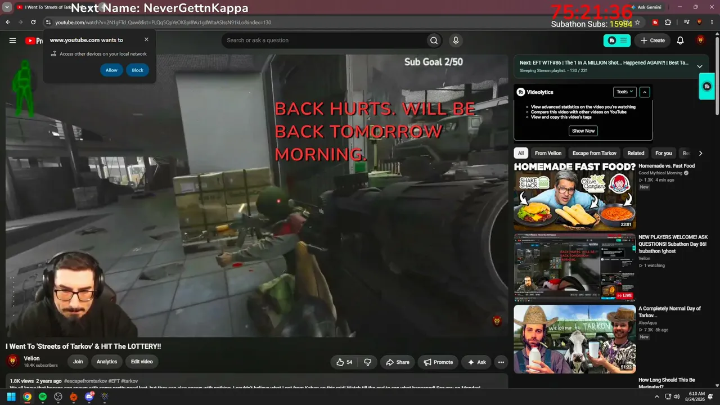This screenshot has width=720, height=405.
Task: Open the teal TubeBuddy menu button in YouTube header
Action: [x=617, y=40]
